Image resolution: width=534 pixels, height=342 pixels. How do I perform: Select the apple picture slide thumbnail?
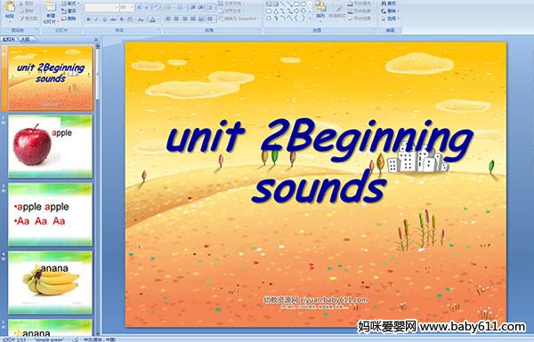[x=50, y=147]
